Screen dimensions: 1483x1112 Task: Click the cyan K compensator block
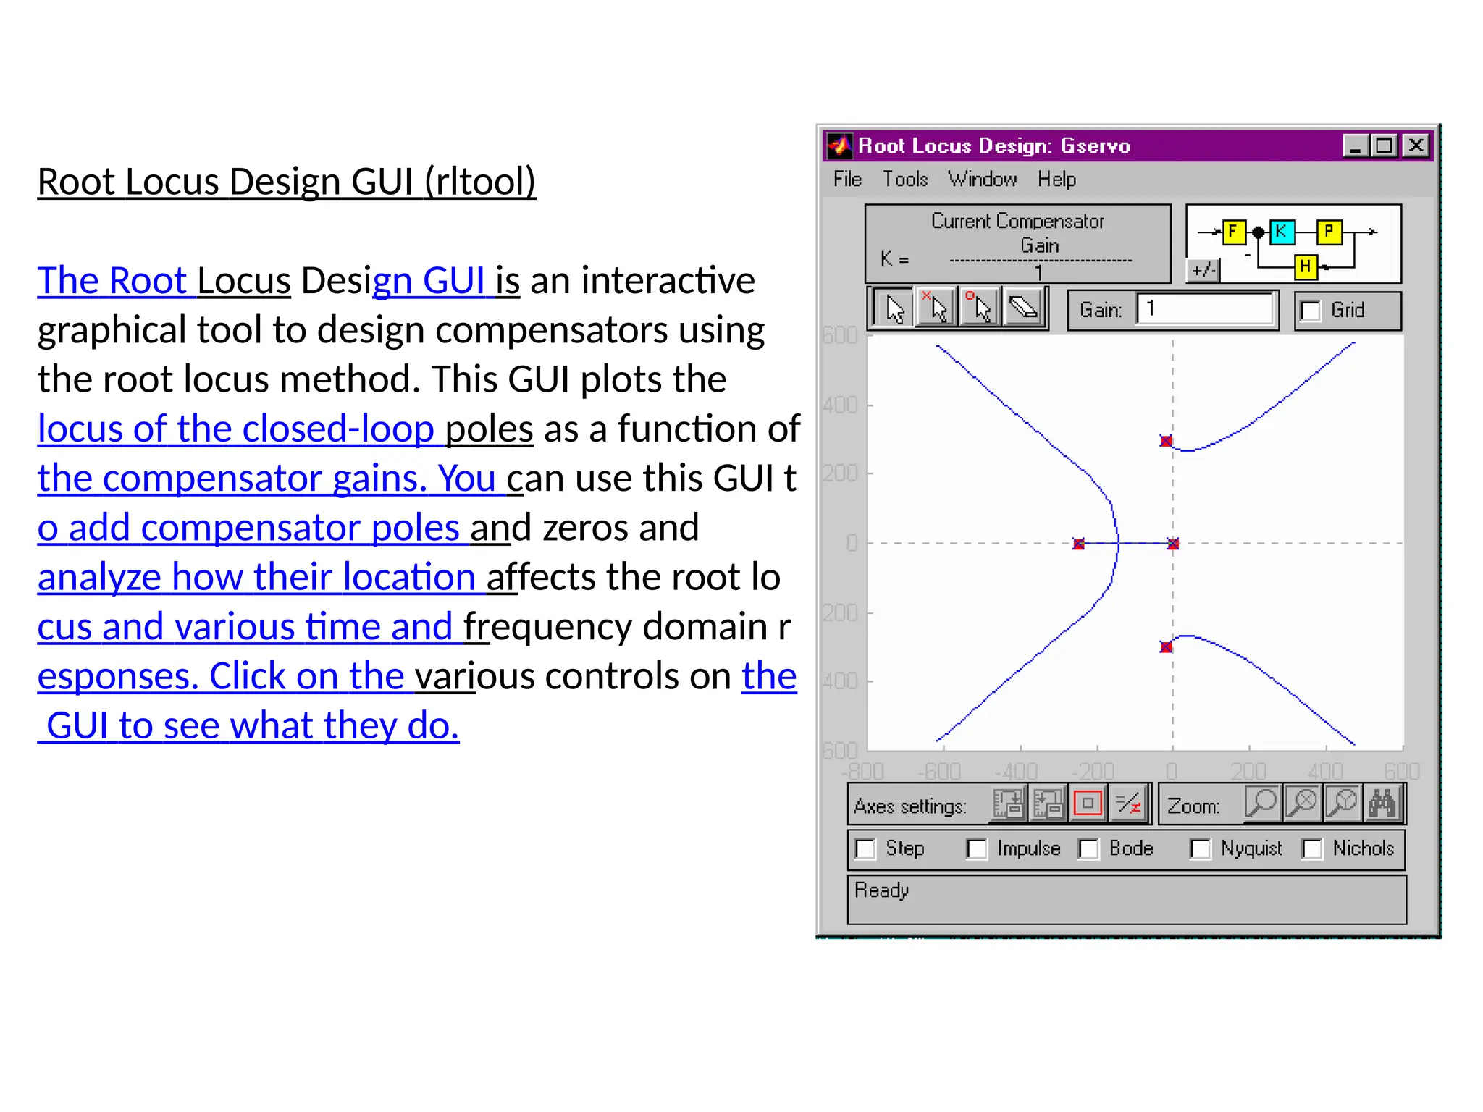pyautogui.click(x=1282, y=232)
